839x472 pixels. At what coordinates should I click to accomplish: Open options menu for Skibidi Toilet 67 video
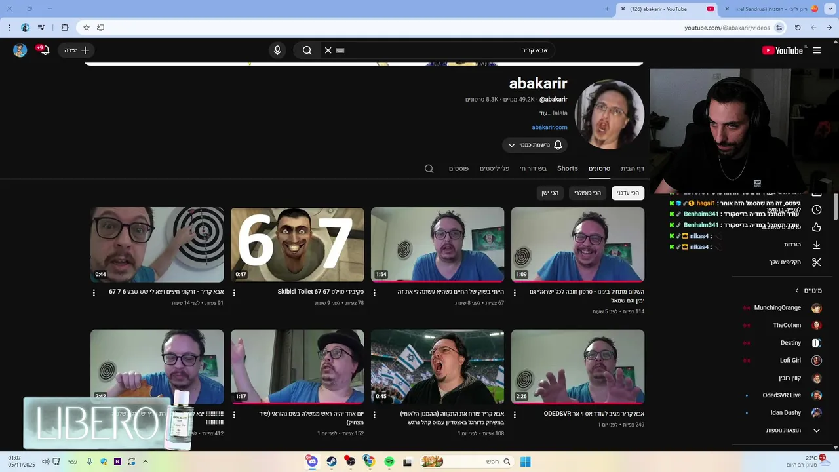[234, 293]
